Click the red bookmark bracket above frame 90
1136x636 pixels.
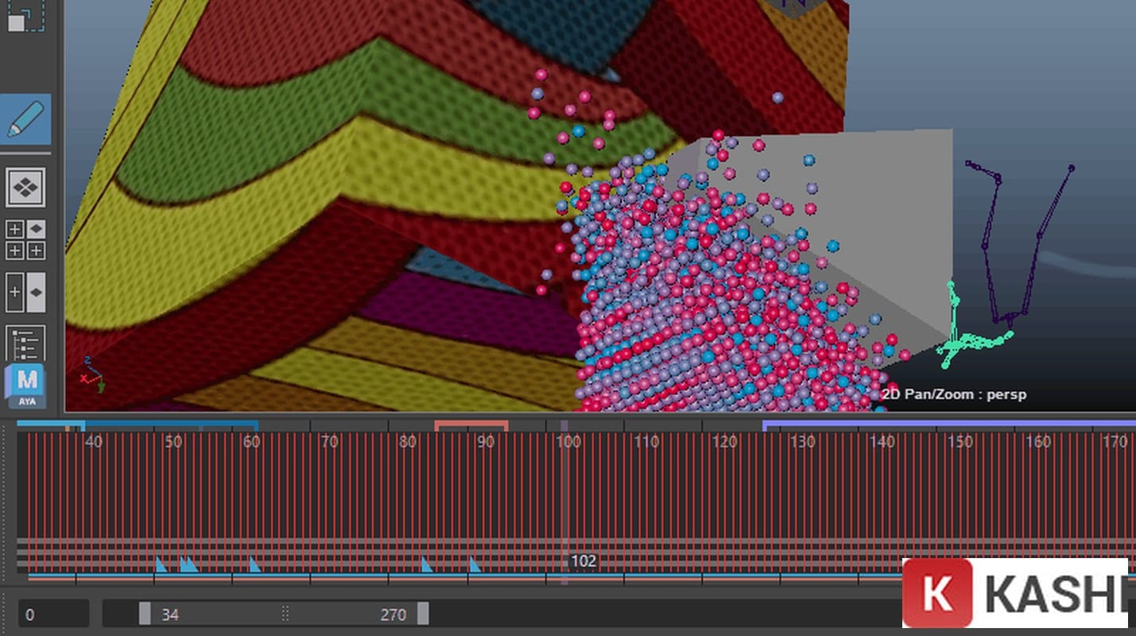471,425
